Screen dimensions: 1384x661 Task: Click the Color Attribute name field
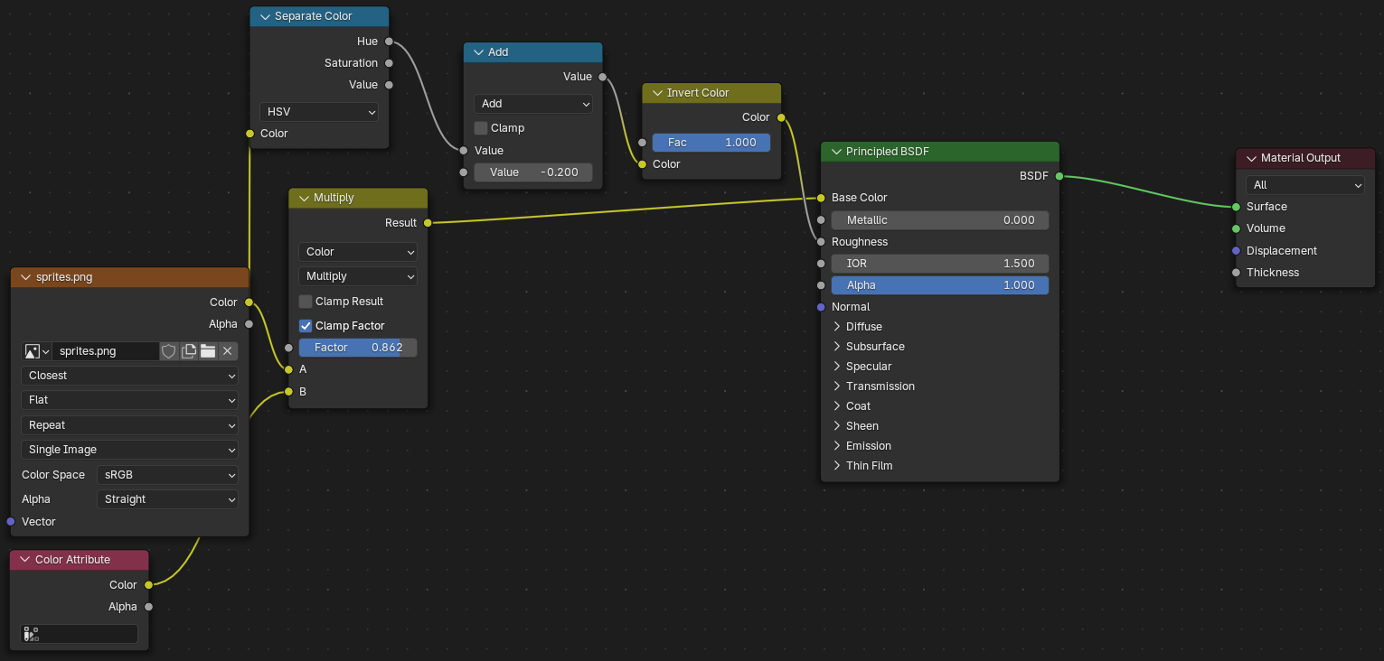[x=80, y=634]
